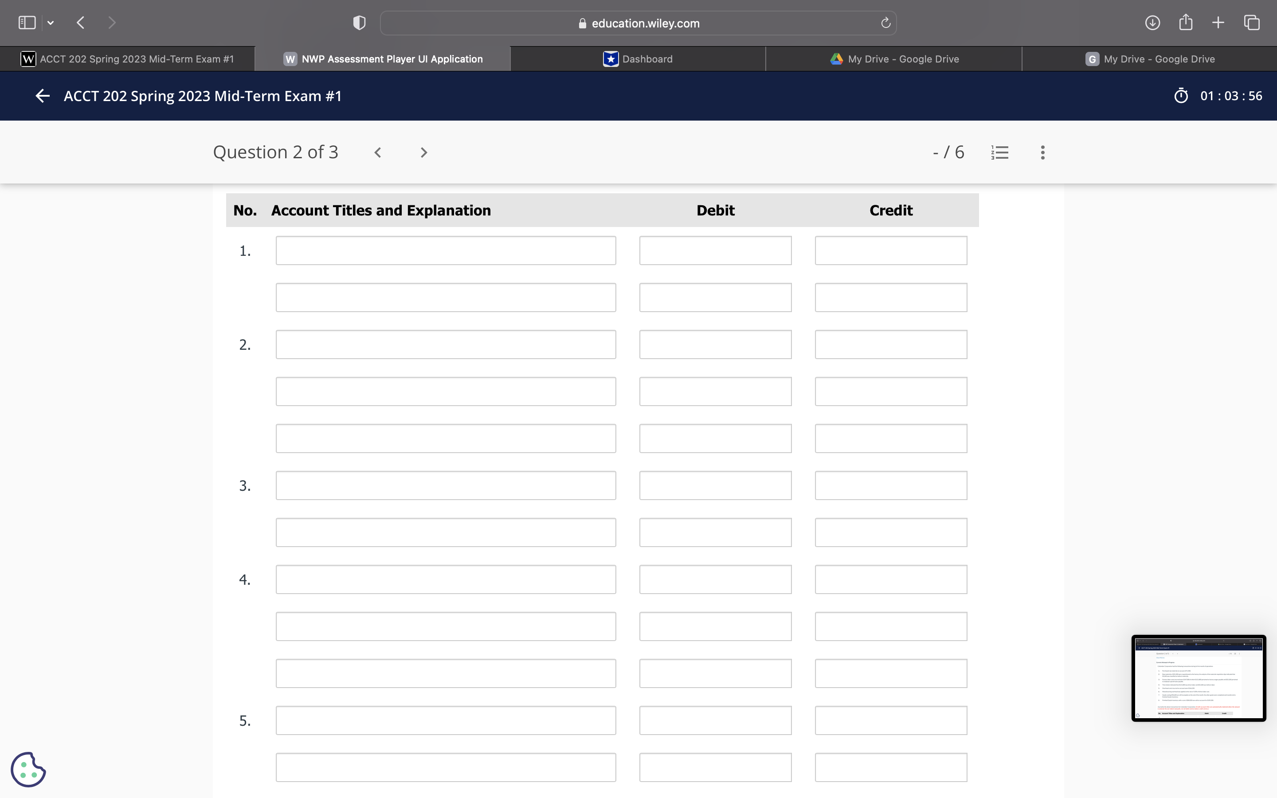
Task: Click the three-dot options menu
Action: pos(1042,152)
